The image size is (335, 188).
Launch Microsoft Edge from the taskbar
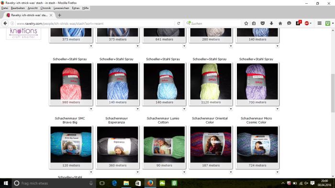click(114, 183)
